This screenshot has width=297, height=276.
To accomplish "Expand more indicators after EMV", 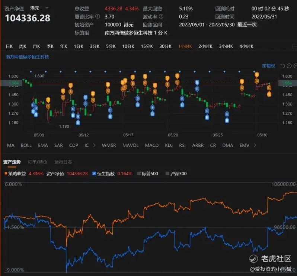I will click(x=255, y=145).
